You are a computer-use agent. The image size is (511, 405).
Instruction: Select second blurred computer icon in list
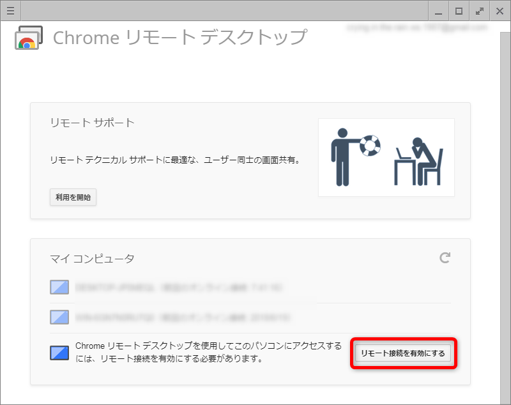[x=59, y=317]
